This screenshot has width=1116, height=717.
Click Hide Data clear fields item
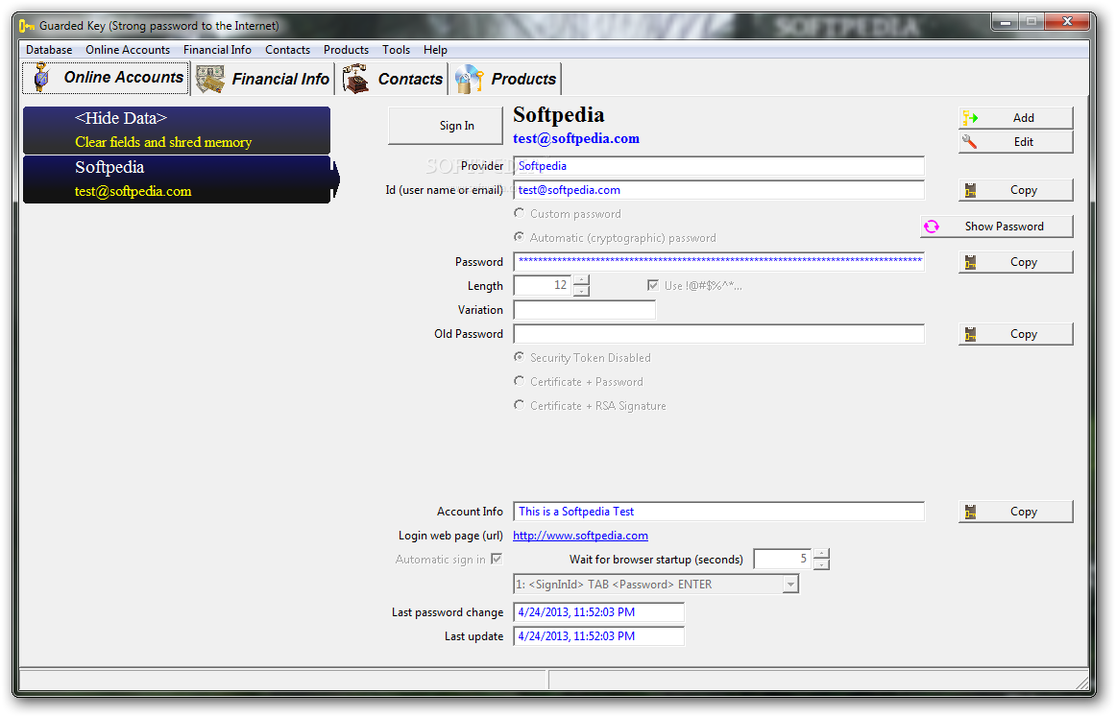[177, 131]
